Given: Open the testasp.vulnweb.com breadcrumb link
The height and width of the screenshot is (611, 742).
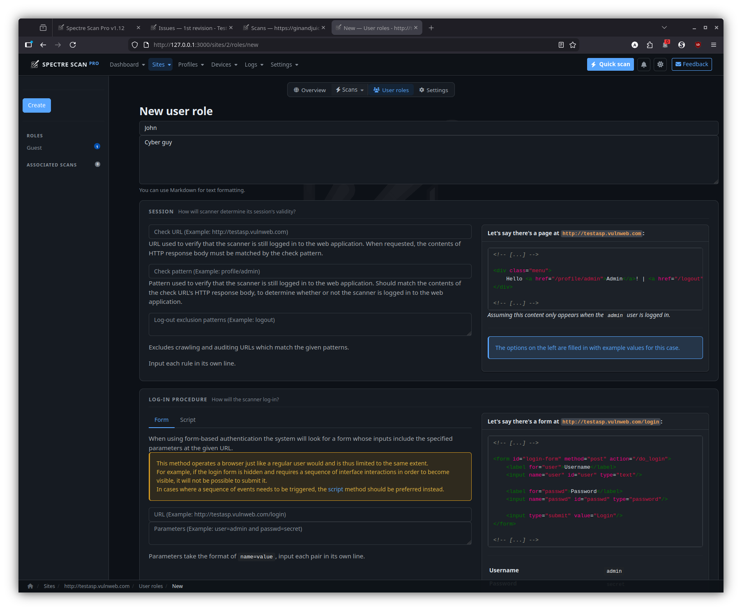Looking at the screenshot, I should point(97,586).
